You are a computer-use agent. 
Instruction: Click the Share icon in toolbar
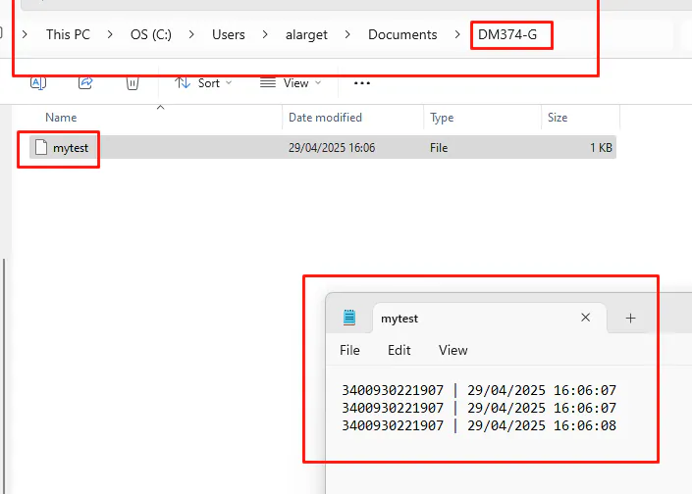tap(85, 82)
